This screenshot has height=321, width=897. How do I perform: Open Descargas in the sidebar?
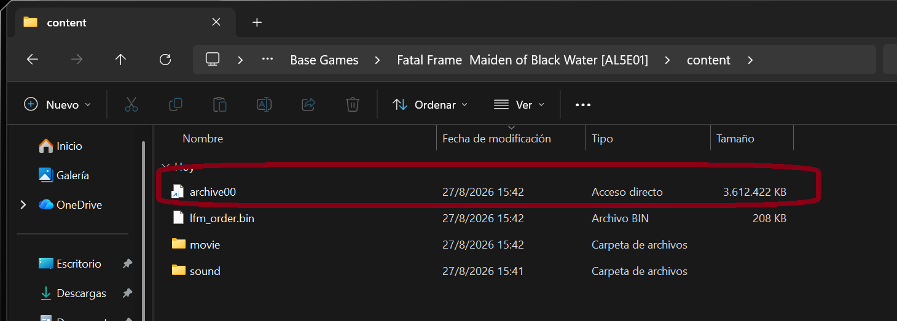tap(72, 293)
